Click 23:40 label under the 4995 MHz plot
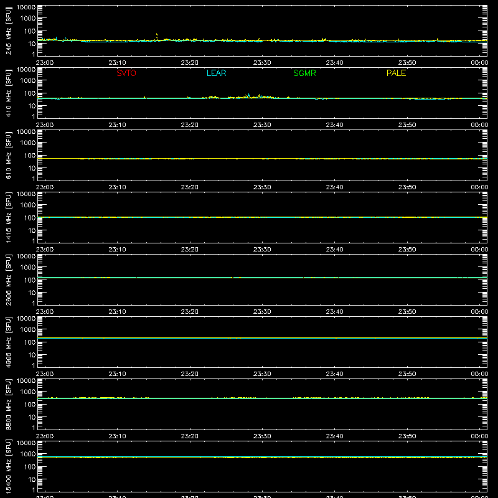The image size is (498, 498). coord(334,374)
